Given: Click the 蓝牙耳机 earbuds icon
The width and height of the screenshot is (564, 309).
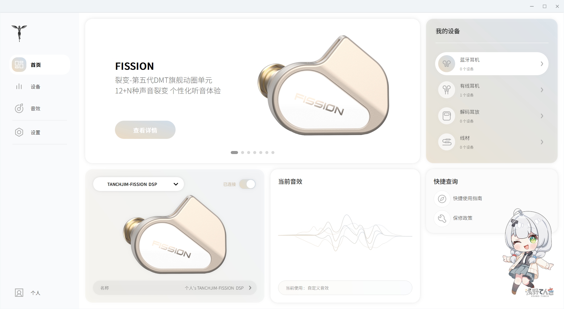Looking at the screenshot, I should tap(447, 64).
